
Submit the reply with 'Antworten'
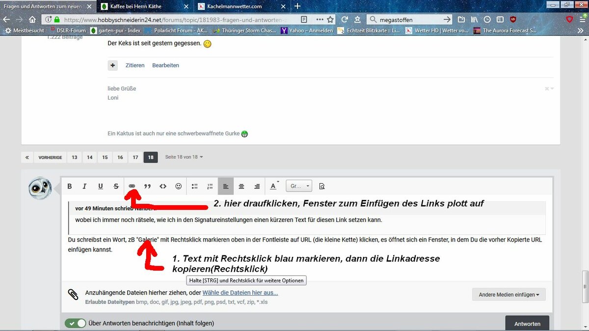tap(527, 324)
